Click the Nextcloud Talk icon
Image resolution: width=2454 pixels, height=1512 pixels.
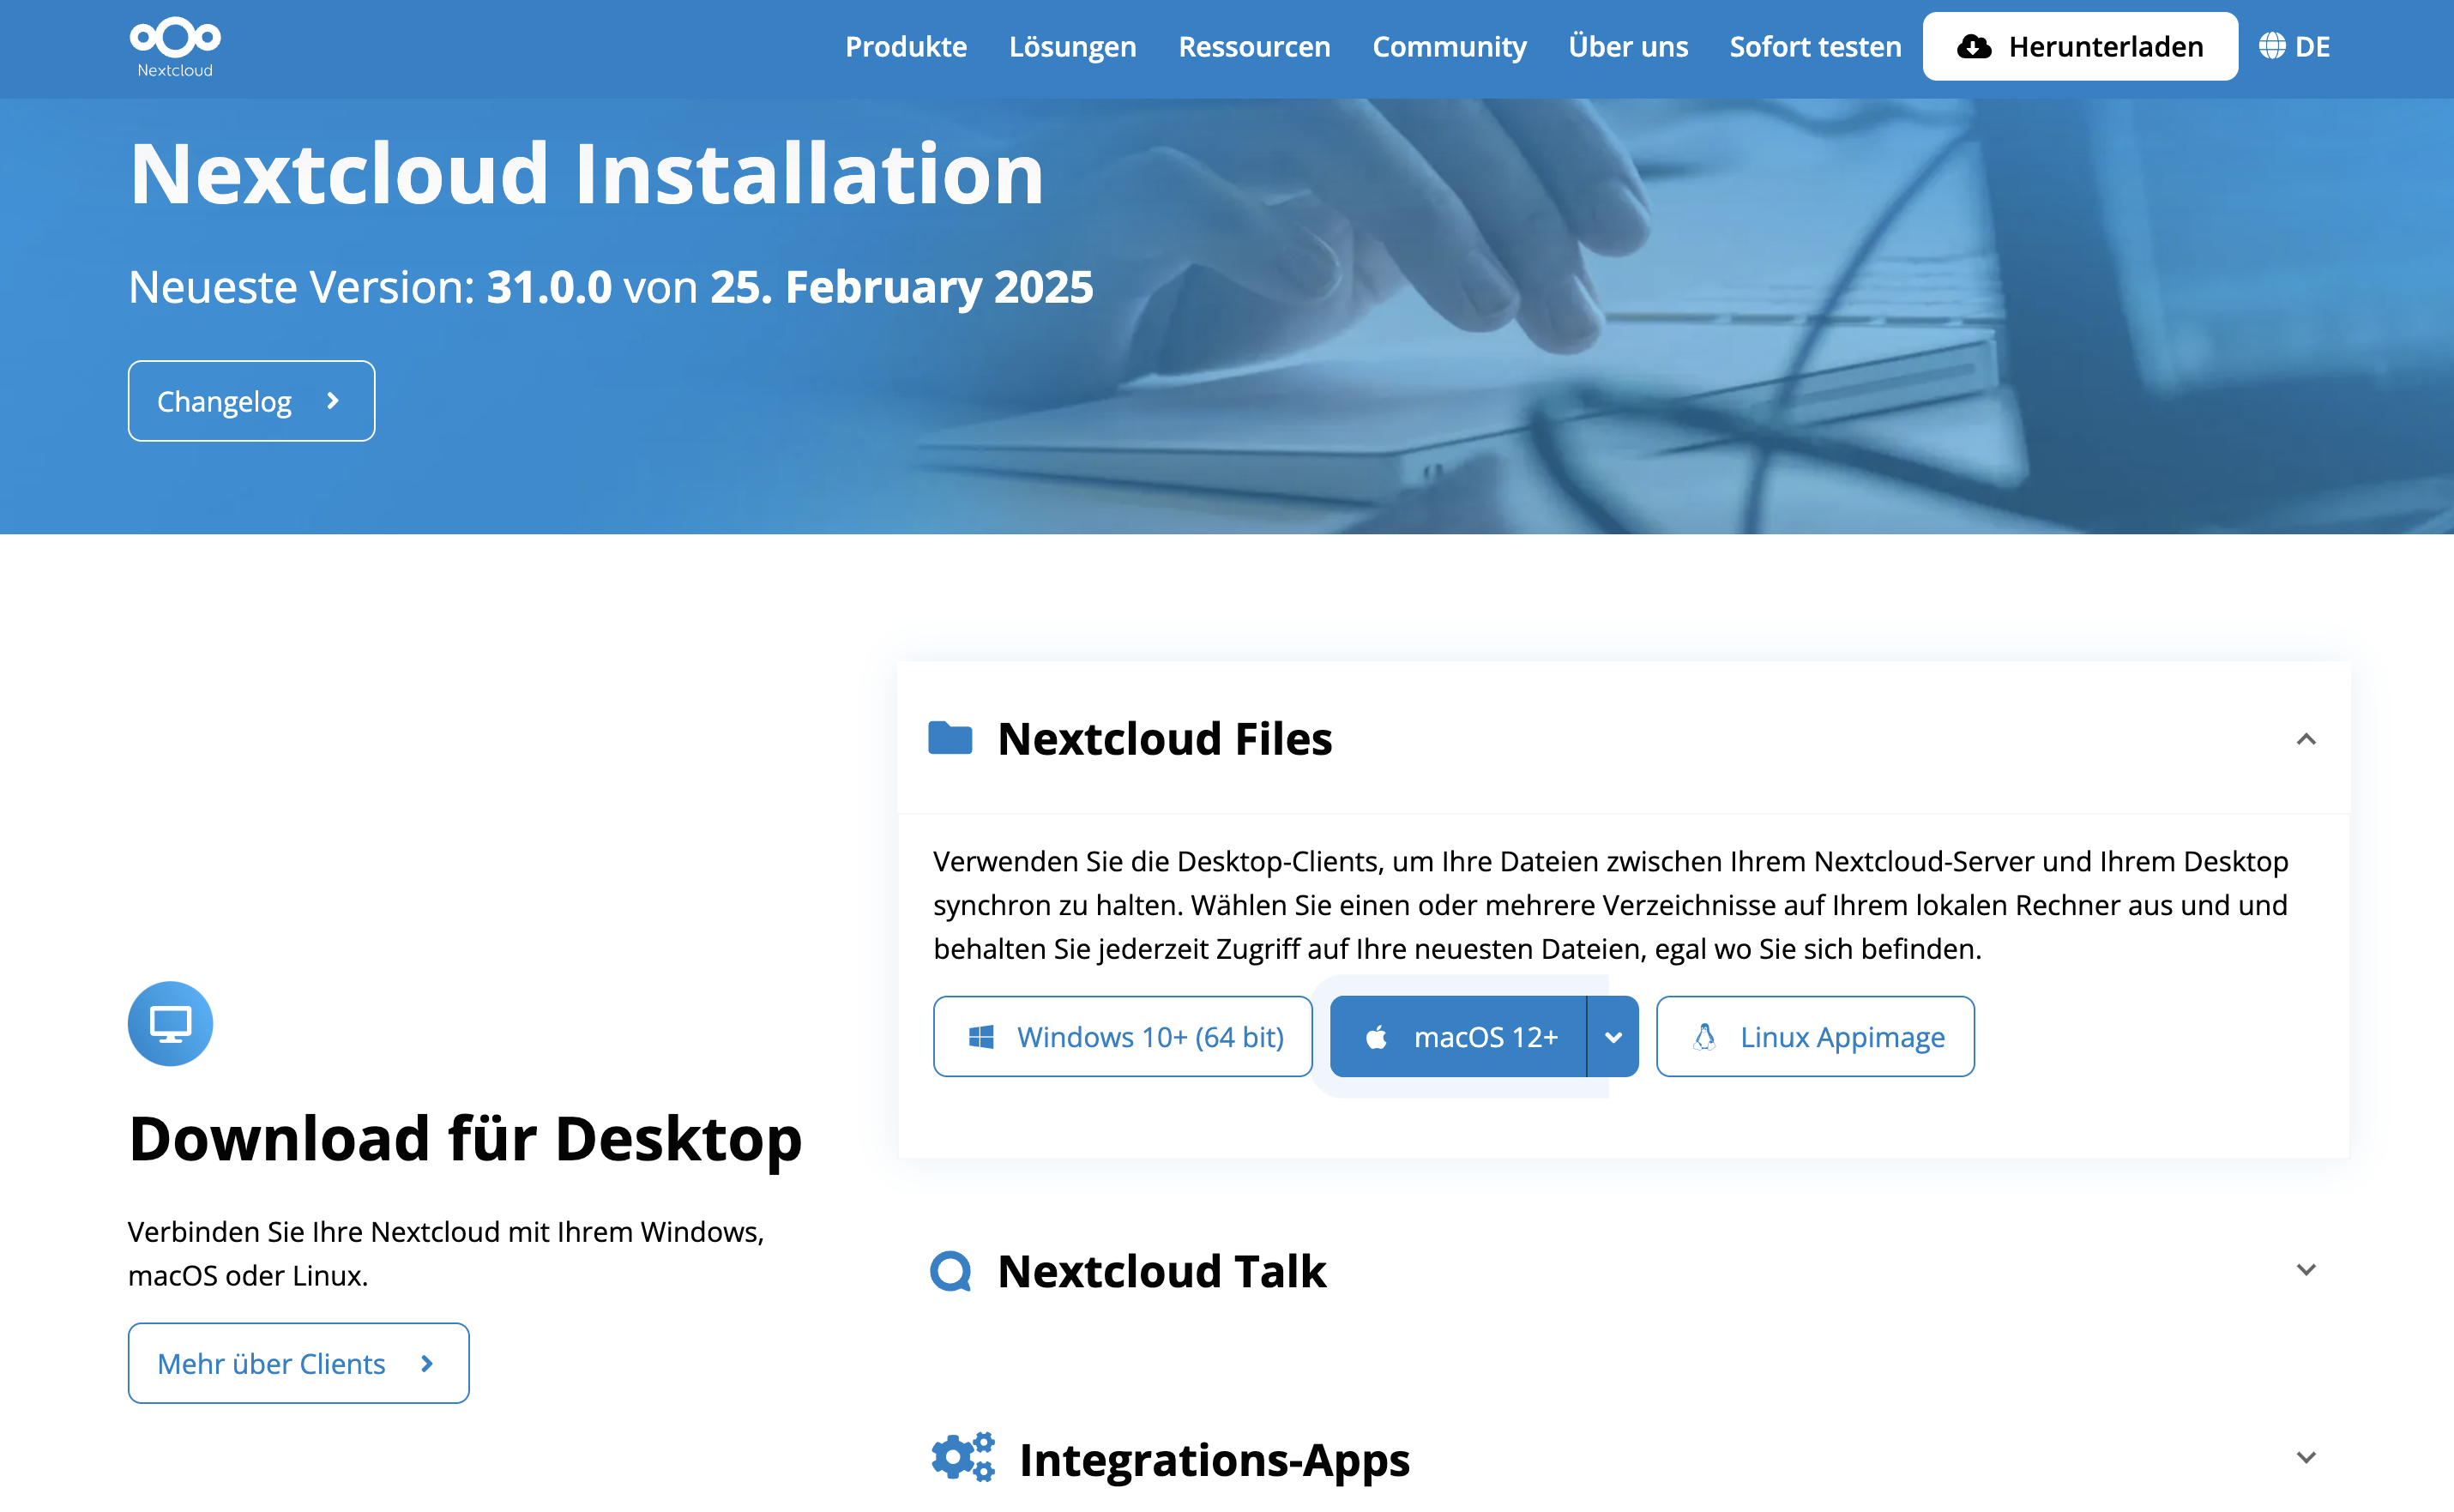coord(950,1271)
